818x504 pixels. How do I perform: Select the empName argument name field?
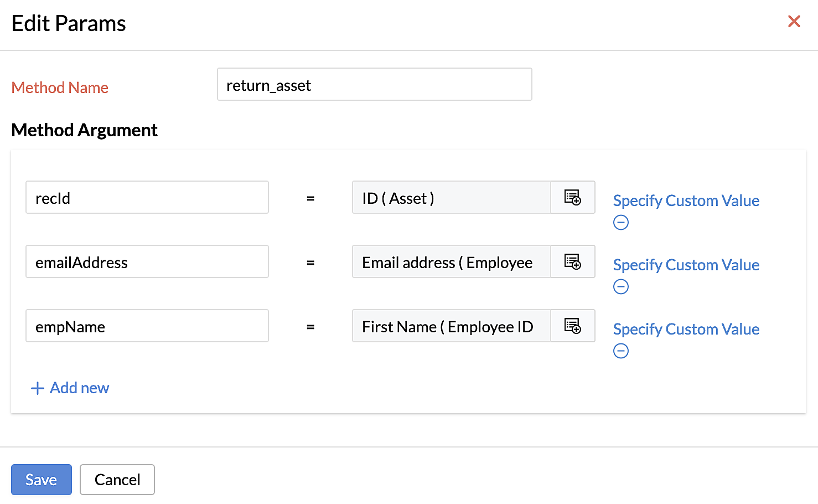[x=147, y=326]
